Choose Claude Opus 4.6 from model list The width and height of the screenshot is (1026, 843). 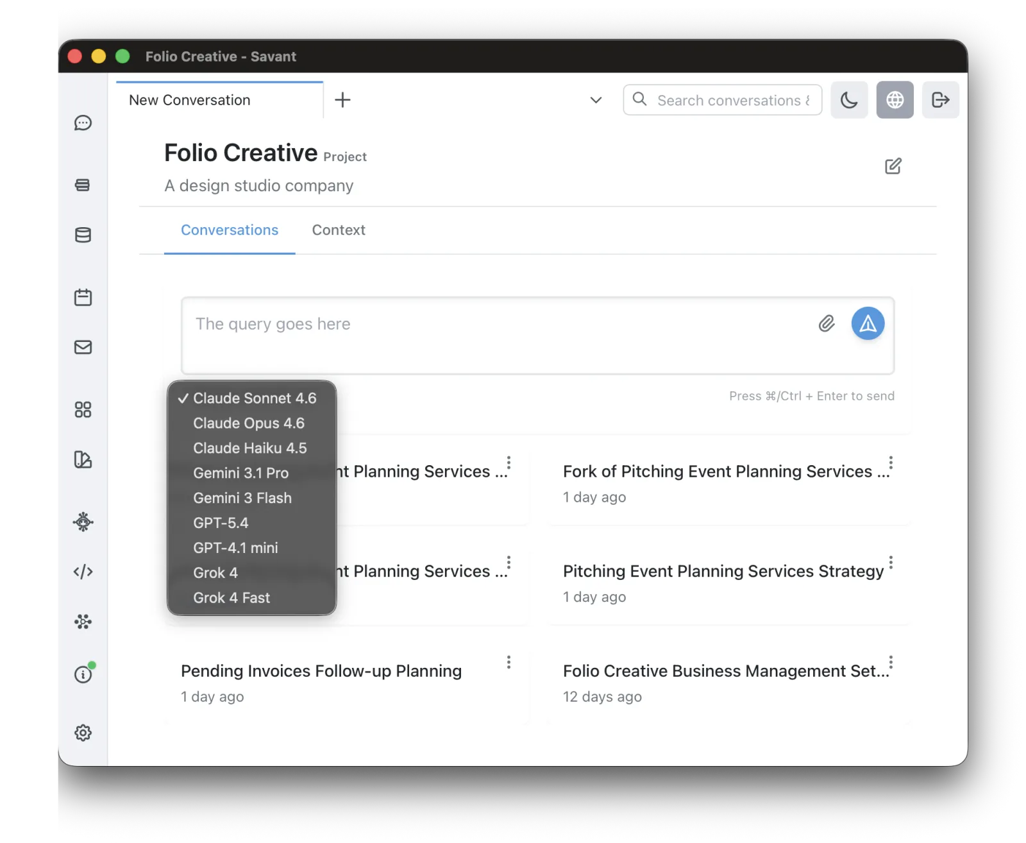[x=251, y=423]
